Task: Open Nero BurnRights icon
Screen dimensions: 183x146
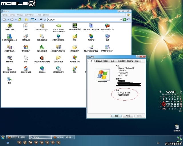Action: pos(42,27)
